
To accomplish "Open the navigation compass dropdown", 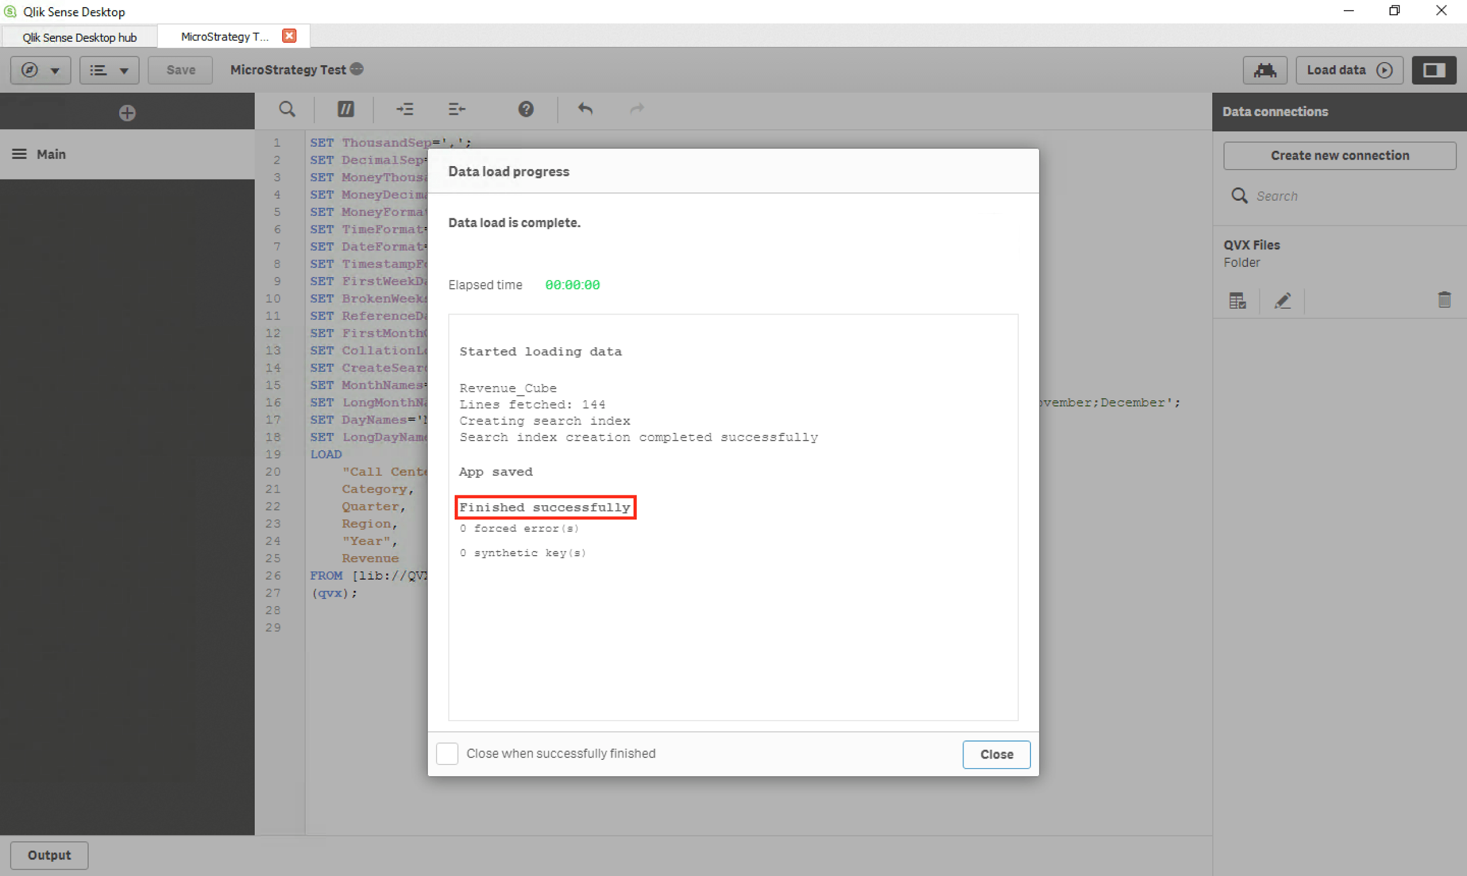I will coord(40,70).
